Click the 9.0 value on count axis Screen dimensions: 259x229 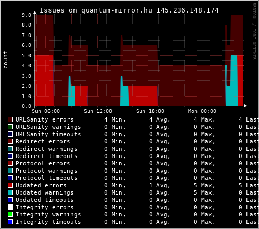coord(27,15)
